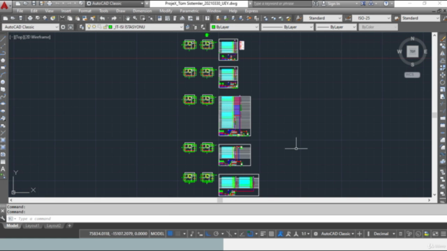447x251 pixels.
Task: Click the Workspace Settings gear icon
Action: 63,27
